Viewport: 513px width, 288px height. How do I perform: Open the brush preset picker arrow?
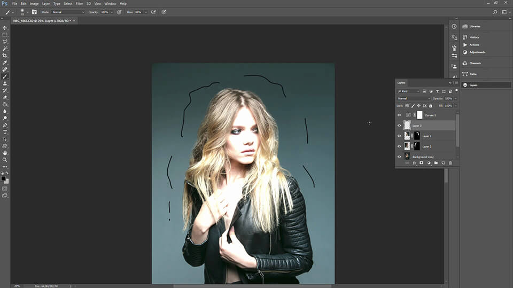[27, 12]
